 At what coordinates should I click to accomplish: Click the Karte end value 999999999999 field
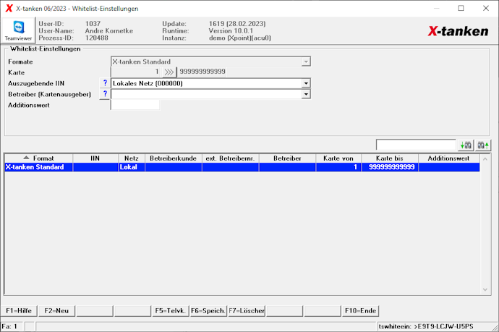[x=202, y=72]
